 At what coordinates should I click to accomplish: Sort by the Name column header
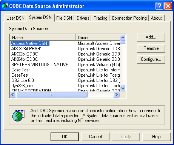point(43,38)
